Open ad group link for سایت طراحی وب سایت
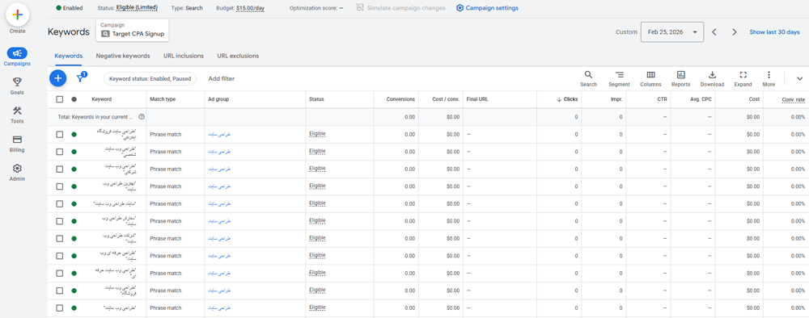The height and width of the screenshot is (318, 809). (219, 203)
